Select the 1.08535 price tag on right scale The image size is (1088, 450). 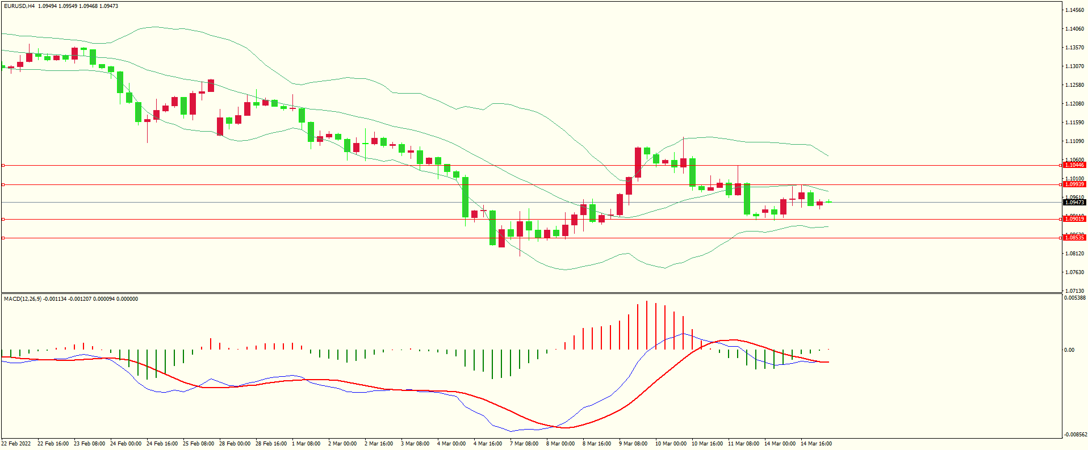click(1074, 238)
